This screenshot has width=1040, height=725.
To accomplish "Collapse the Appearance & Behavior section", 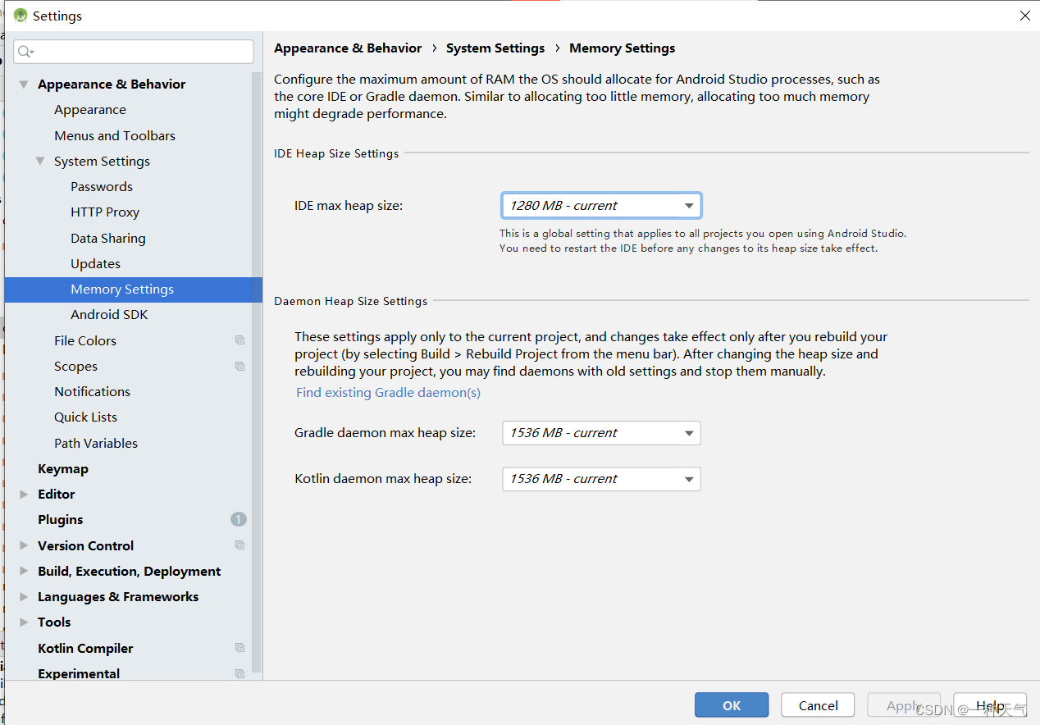I will pyautogui.click(x=24, y=84).
